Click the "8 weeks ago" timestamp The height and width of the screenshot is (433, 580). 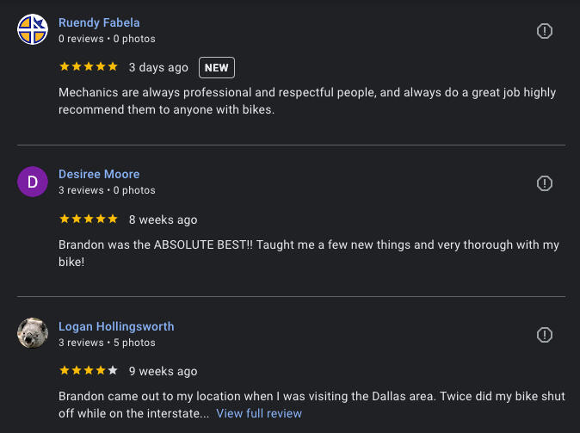[x=163, y=220]
